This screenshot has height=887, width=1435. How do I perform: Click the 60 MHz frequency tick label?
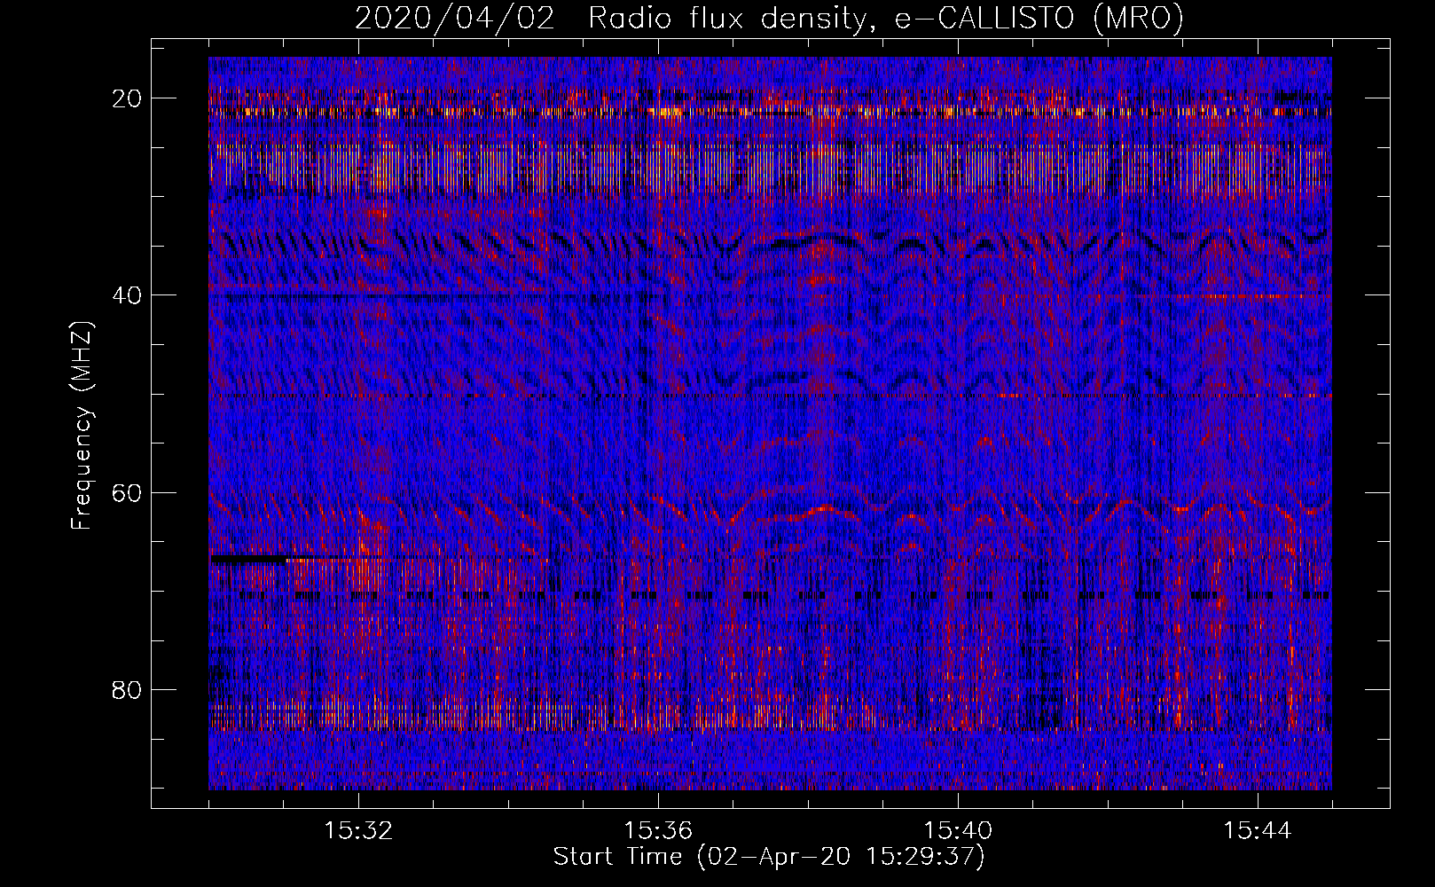point(128,492)
